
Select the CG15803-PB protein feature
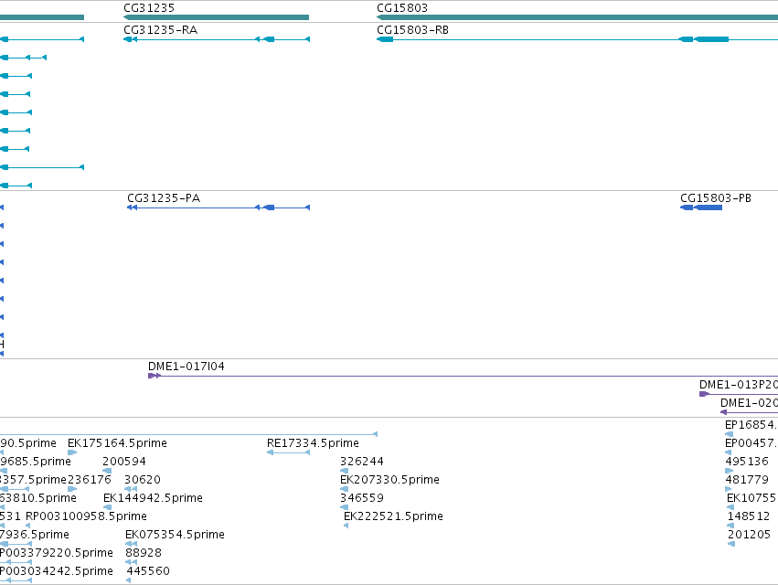(x=701, y=207)
